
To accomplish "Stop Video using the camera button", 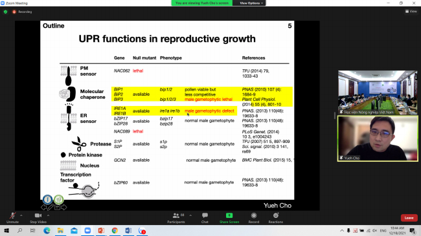I will (38, 217).
